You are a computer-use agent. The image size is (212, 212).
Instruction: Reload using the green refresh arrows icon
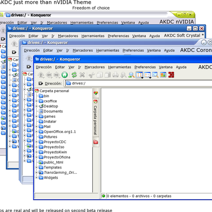click(x=74, y=75)
